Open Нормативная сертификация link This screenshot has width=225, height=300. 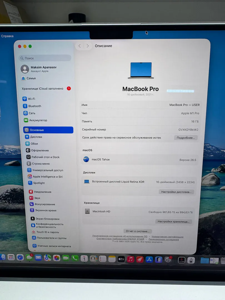(x=167, y=237)
